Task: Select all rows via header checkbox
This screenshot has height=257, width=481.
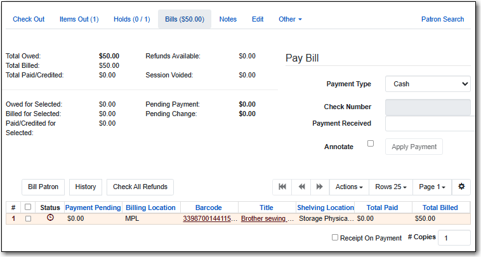Action: coord(28,207)
